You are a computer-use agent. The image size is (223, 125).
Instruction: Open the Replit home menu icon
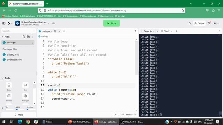click(9, 23)
